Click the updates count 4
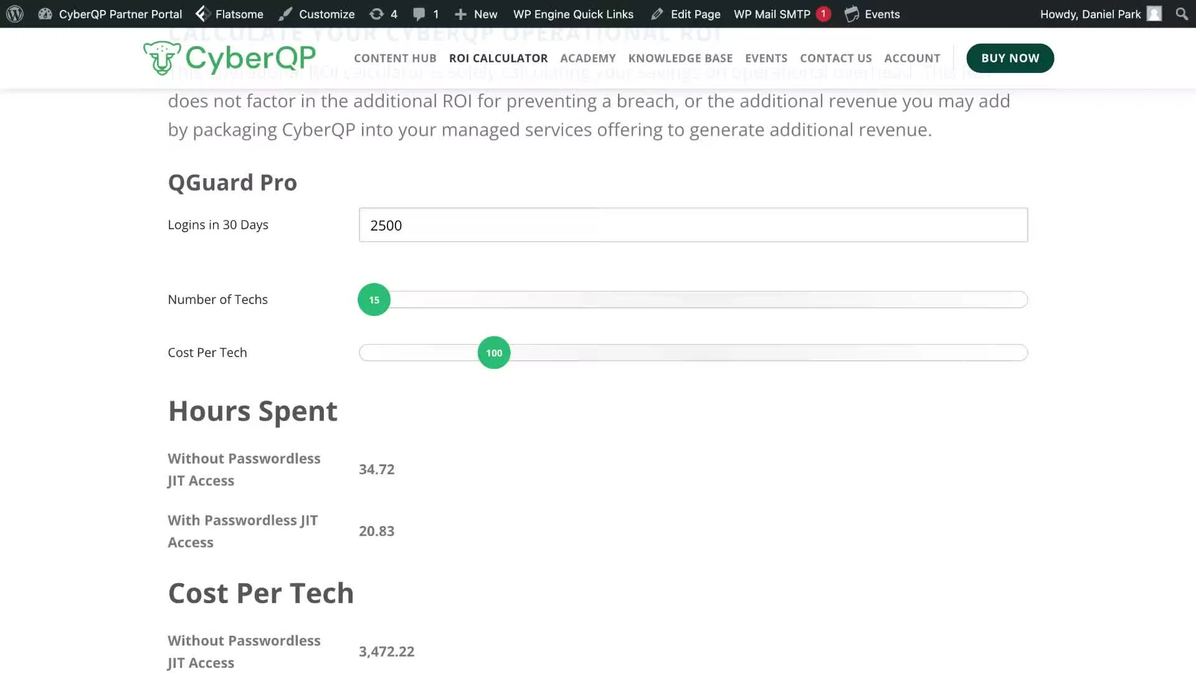Screen dimensions: 1196x673 (394, 14)
